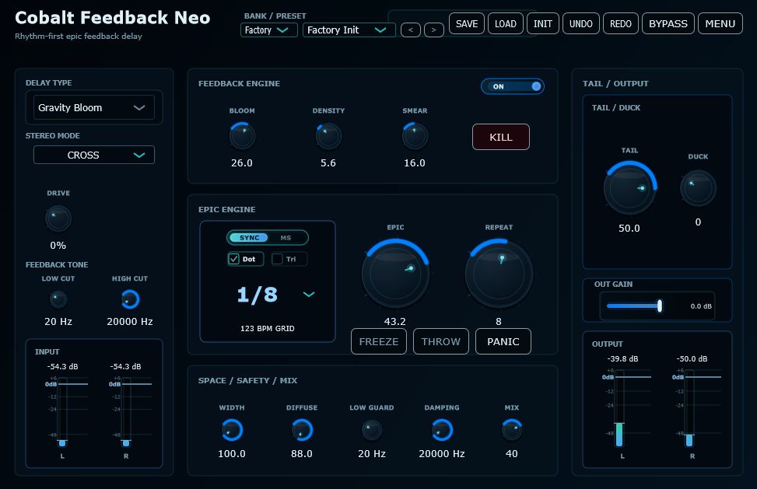Screen dimensions: 757x489
Task: Click the 123 BPM GRID label
Action: (x=268, y=328)
